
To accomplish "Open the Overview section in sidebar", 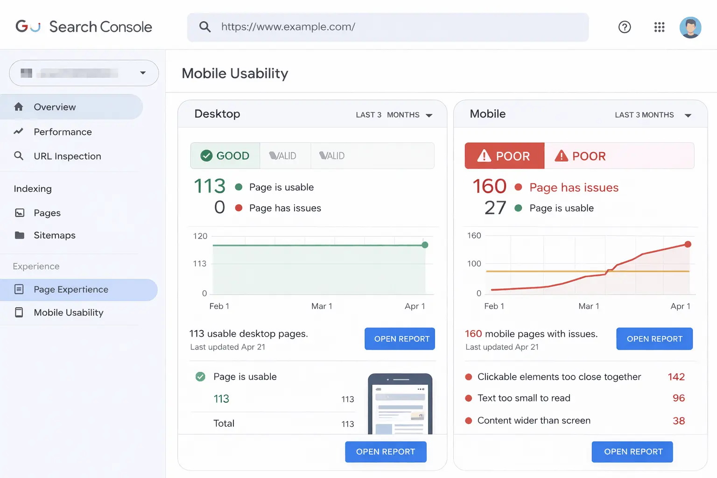I will [x=54, y=106].
